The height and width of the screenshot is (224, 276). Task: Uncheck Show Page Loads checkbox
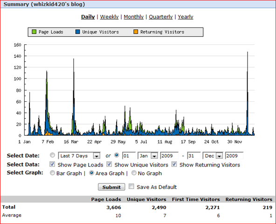[52, 164]
